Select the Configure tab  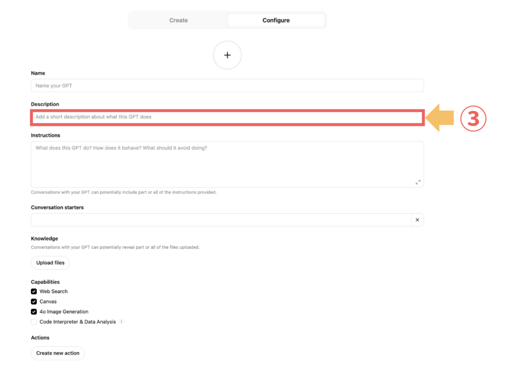[x=276, y=20]
